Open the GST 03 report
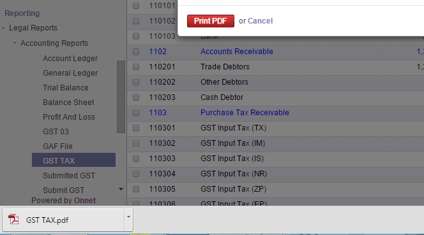424x235 pixels. (x=56, y=132)
